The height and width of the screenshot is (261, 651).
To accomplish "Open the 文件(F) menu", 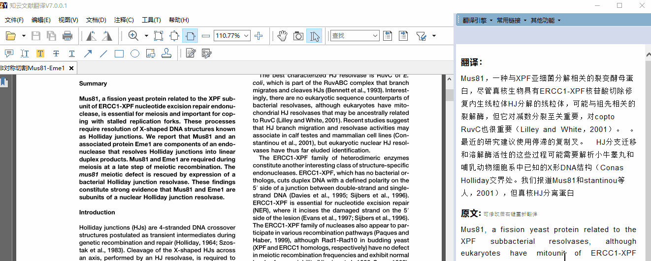I will pyautogui.click(x=14, y=20).
